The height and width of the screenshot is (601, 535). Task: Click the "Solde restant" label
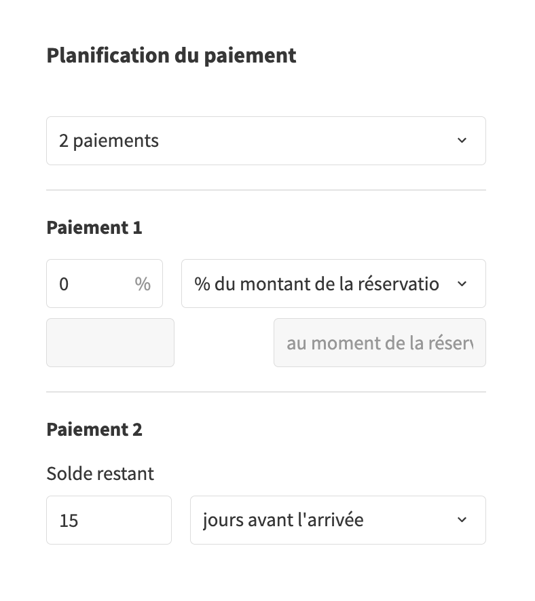(100, 473)
